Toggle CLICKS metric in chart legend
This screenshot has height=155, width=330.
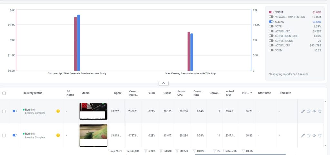pos(271,22)
